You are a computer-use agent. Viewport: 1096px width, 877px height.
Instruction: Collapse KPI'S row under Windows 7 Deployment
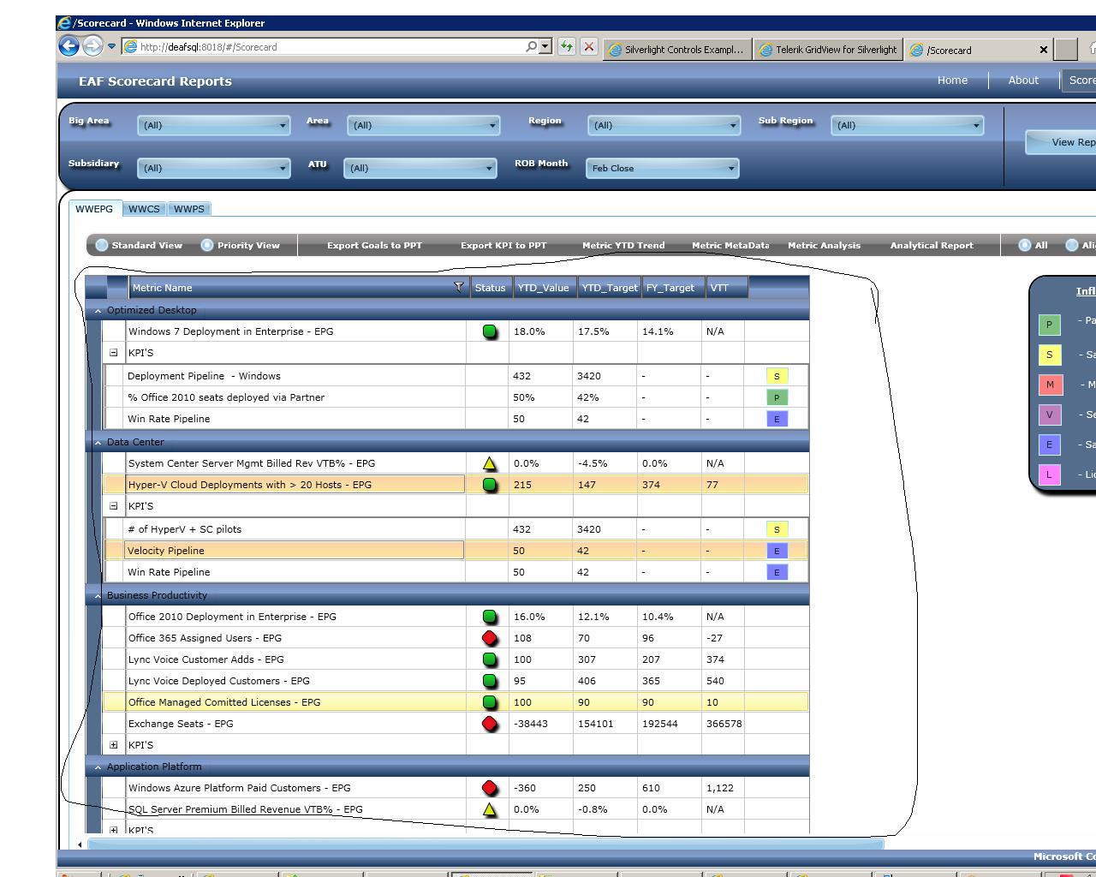pyautogui.click(x=113, y=353)
